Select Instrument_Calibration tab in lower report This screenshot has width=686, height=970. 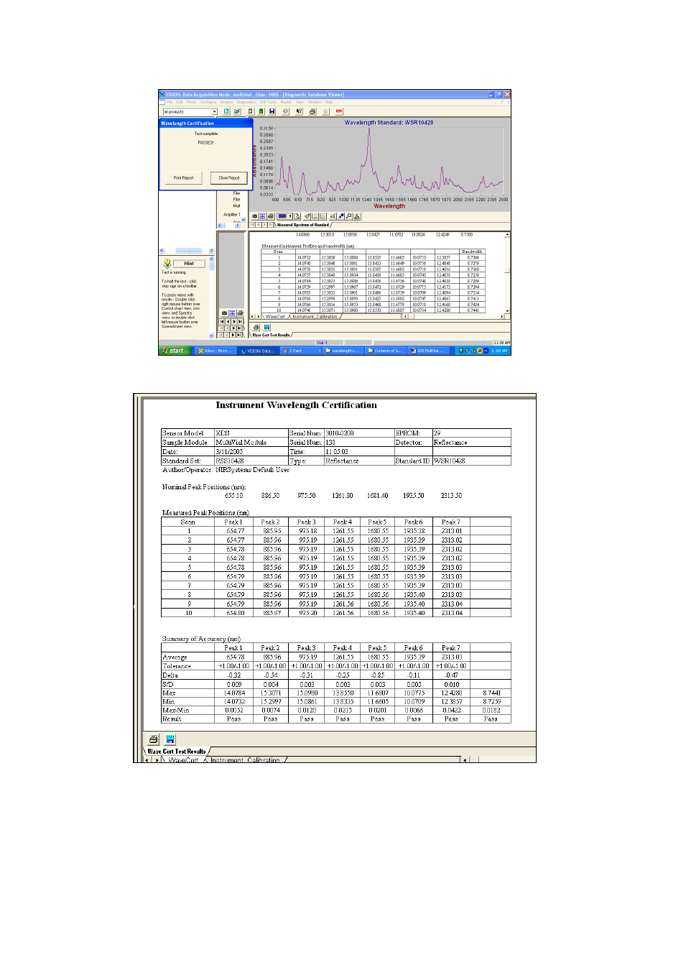pos(245,759)
